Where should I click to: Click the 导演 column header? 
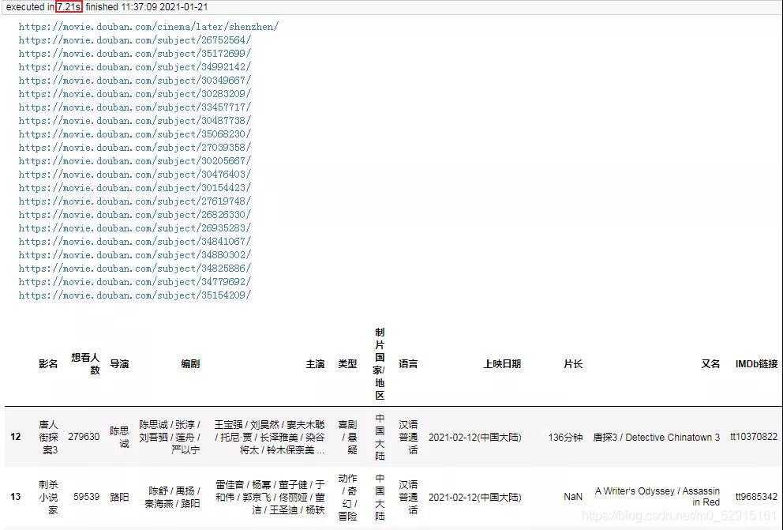tap(119, 364)
